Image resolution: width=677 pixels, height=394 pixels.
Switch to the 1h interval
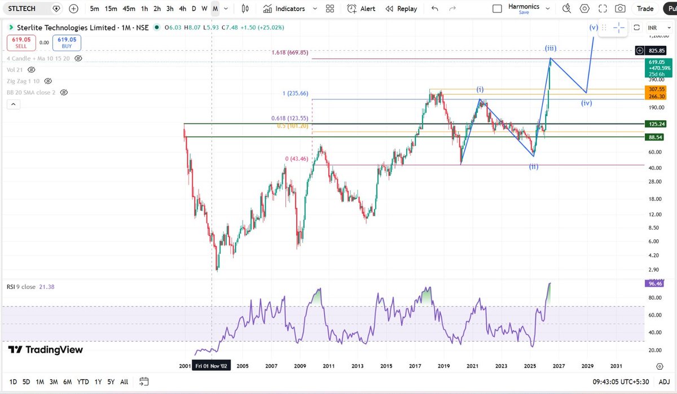tap(145, 8)
